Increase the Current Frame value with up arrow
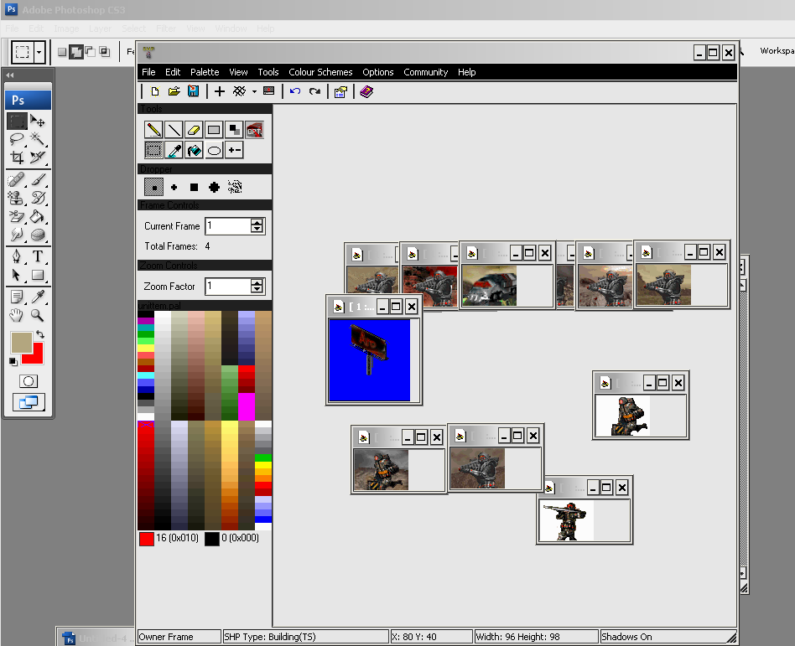This screenshot has width=795, height=646. click(257, 222)
